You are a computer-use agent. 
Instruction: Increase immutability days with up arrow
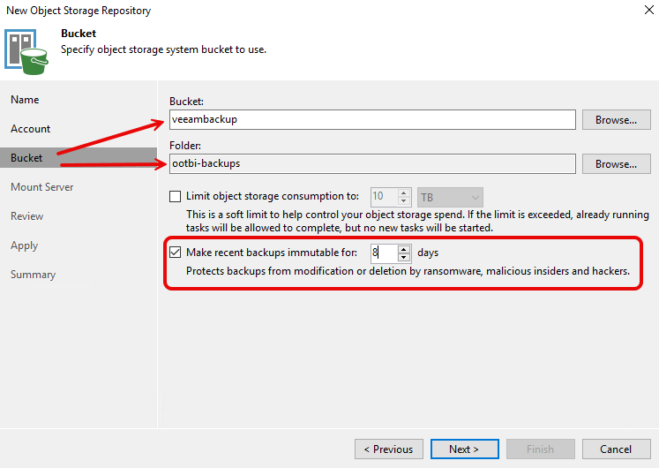(404, 249)
